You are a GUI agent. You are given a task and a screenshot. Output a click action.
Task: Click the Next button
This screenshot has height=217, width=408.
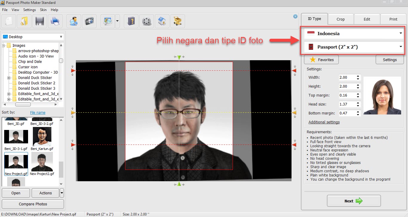[x=354, y=201]
